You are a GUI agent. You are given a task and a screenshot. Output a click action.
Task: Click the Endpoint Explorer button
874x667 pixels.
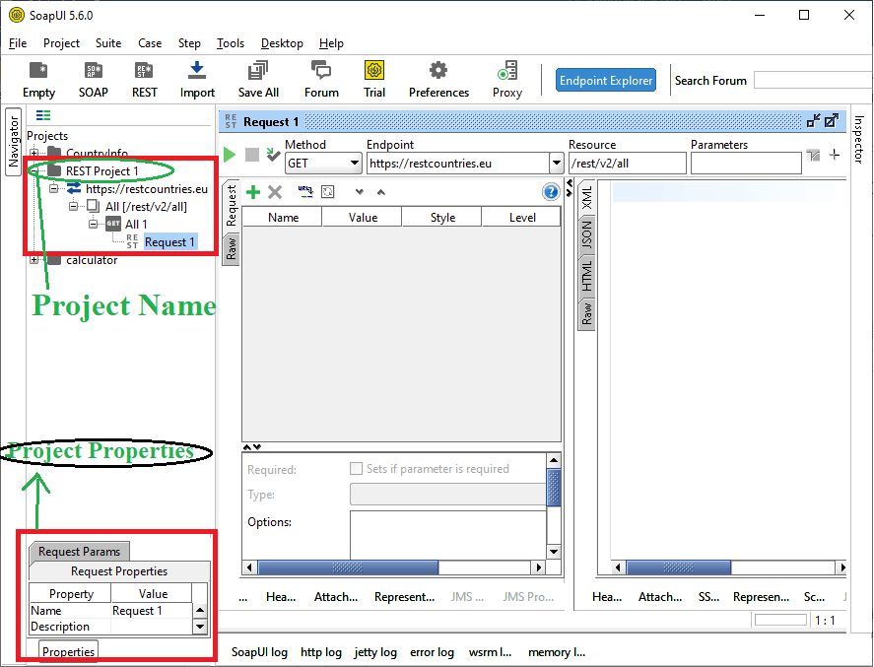tap(606, 80)
